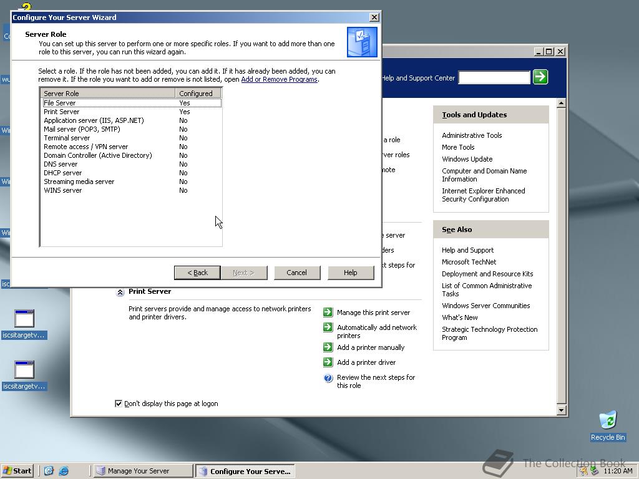Click inside the Help Center search field
This screenshot has height=479, width=639.
click(494, 77)
